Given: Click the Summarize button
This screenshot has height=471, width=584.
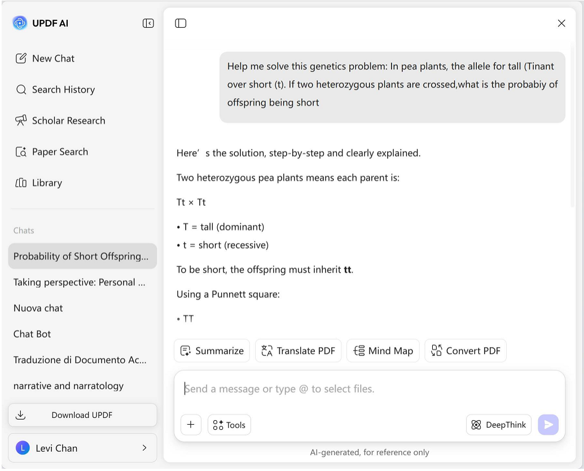Looking at the screenshot, I should click(212, 351).
